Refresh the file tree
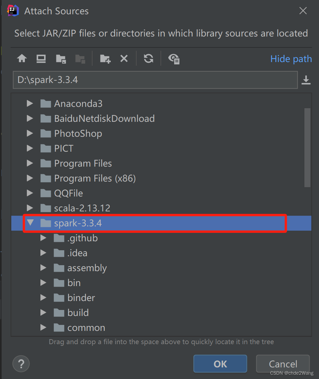The width and height of the screenshot is (319, 379). [x=149, y=58]
